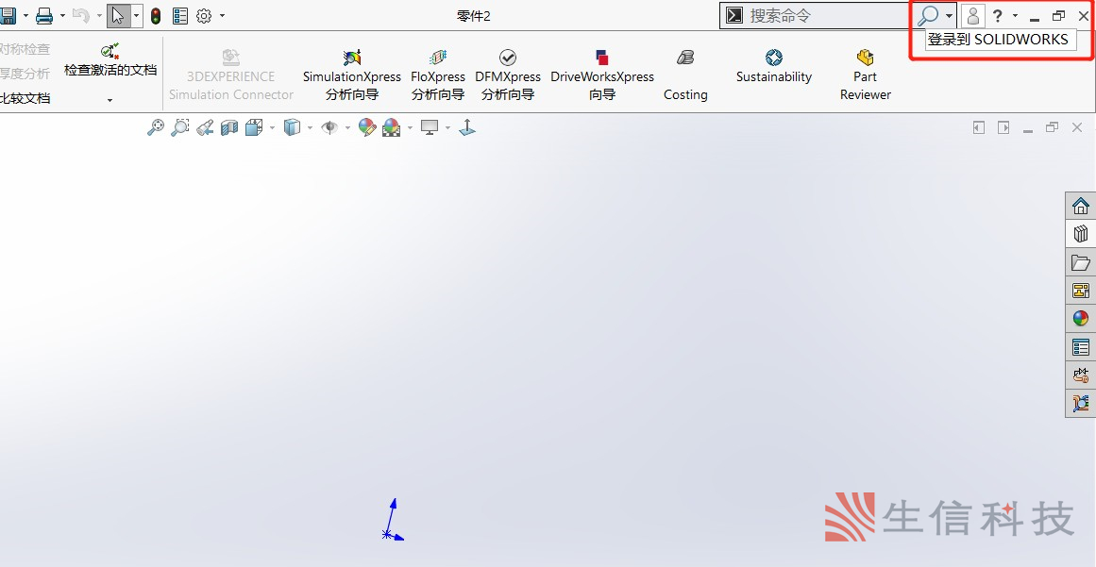Screen dimensions: 1096x567
Task: Open the Sustainability tool
Action: pos(774,67)
